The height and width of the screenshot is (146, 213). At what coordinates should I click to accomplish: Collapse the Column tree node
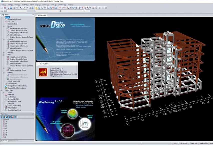pyautogui.click(x=4, y=39)
